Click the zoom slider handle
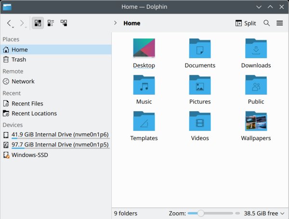The width and height of the screenshot is (289, 219). tap(200, 213)
